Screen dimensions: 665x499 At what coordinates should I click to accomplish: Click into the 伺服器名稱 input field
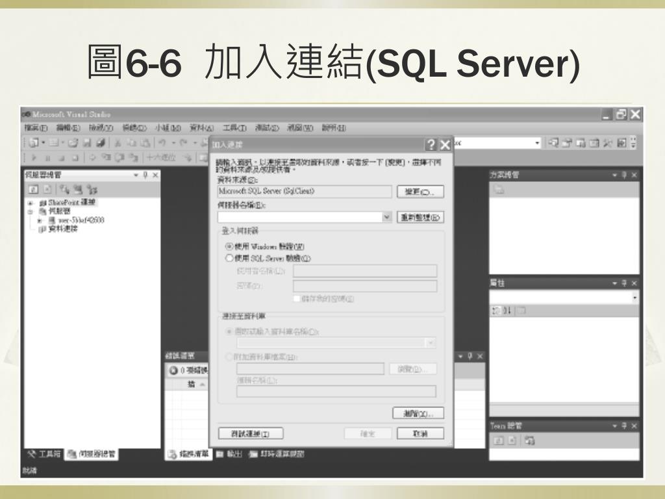[x=300, y=217]
